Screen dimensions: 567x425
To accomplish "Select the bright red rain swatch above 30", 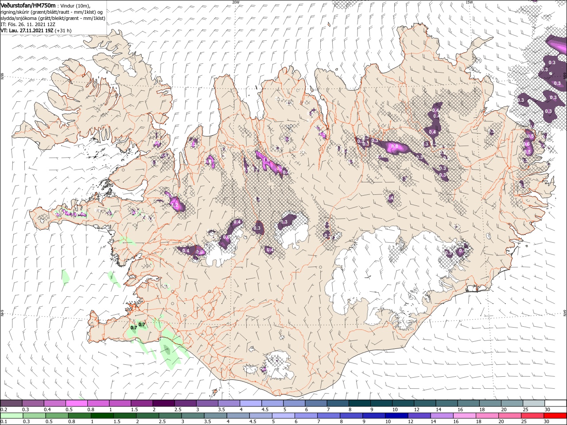I will pos(555,415).
